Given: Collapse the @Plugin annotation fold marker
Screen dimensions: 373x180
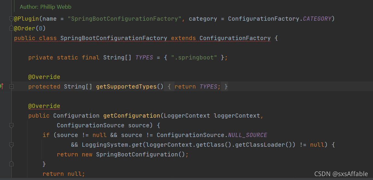Looking at the screenshot, I should [11, 19].
